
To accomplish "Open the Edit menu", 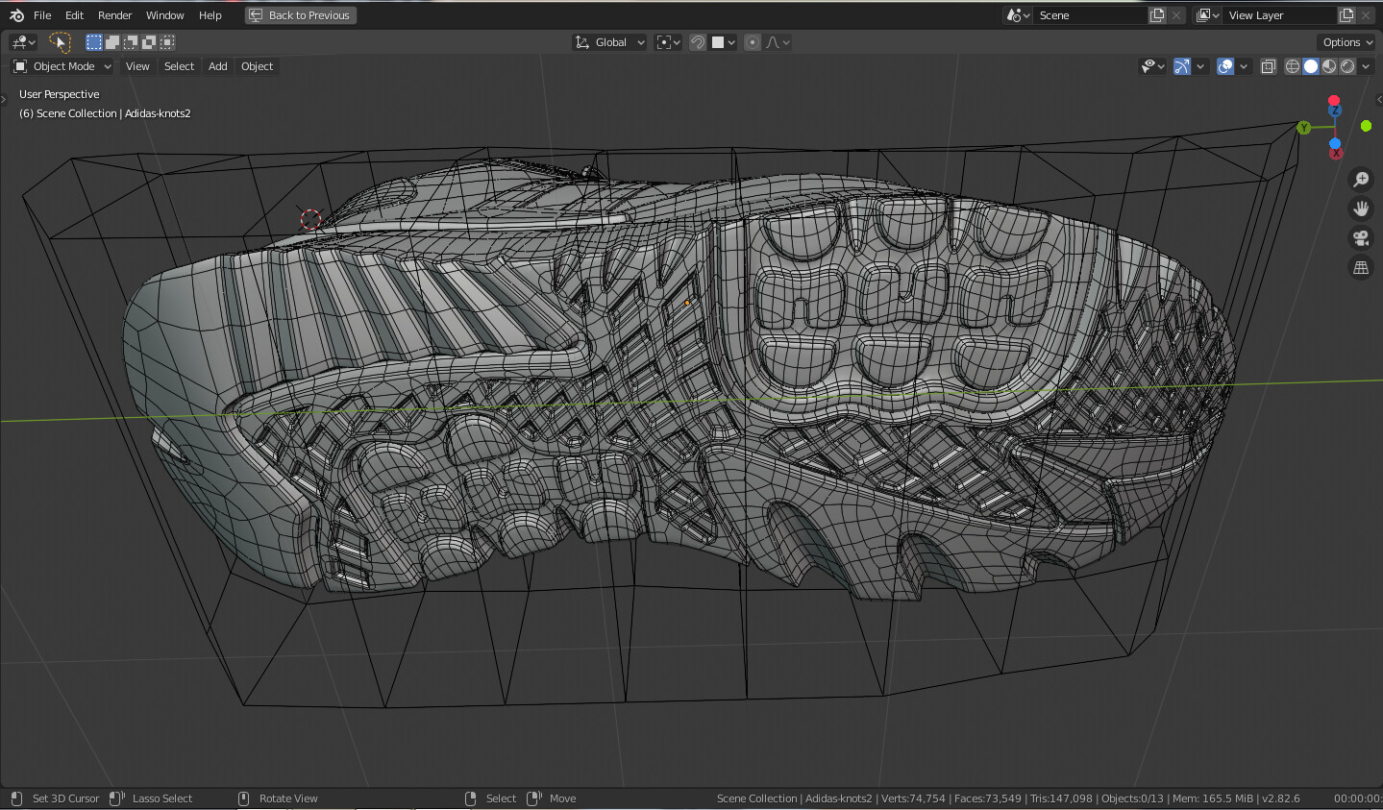I will click(74, 15).
